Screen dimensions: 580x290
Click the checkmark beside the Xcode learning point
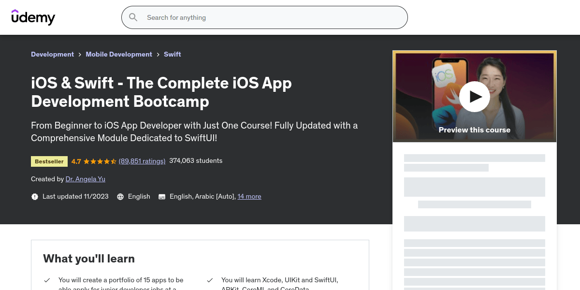[x=210, y=280]
